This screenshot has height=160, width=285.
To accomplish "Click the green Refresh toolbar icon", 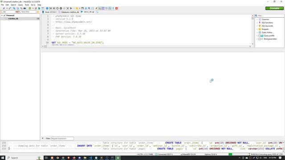I will (30, 8).
